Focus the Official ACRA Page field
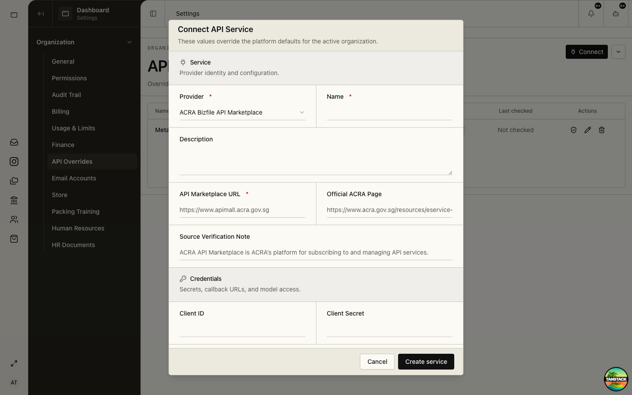Image resolution: width=632 pixels, height=395 pixels. (390, 210)
